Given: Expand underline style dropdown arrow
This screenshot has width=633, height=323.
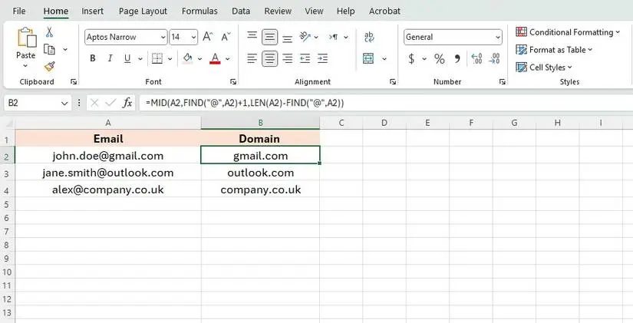Looking at the screenshot, I should coord(140,59).
